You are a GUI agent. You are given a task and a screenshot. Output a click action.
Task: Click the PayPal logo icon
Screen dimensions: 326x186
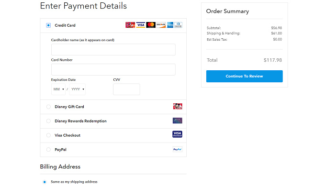(x=177, y=149)
